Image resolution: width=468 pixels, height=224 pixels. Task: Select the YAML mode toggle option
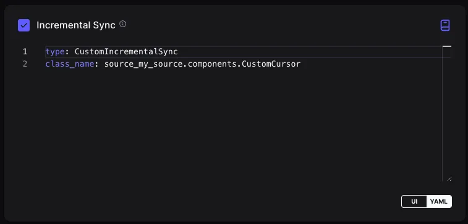point(439,202)
